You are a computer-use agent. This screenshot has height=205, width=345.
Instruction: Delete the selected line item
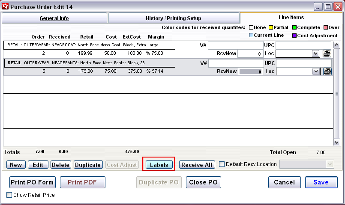click(x=61, y=165)
